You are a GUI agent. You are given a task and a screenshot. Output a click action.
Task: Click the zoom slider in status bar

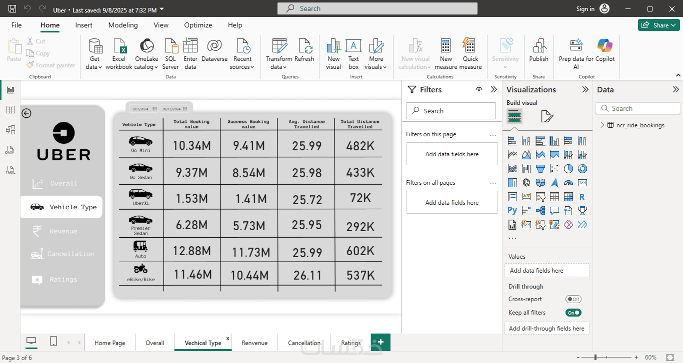pyautogui.click(x=596, y=358)
